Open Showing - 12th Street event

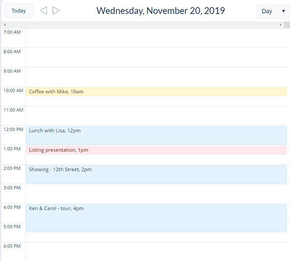point(156,174)
